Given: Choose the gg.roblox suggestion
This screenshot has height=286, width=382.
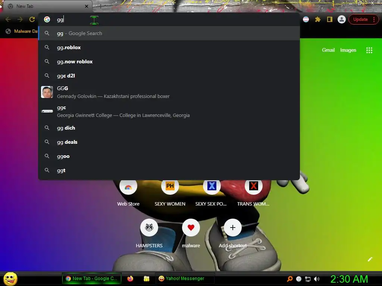Looking at the screenshot, I should [169, 47].
